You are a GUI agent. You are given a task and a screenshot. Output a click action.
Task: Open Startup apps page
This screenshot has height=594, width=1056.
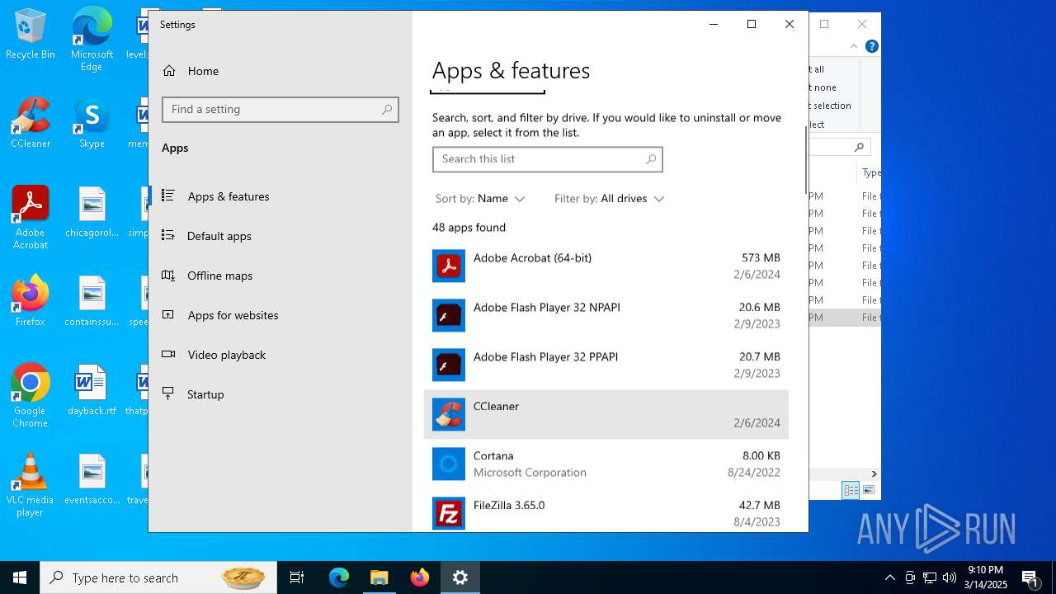(280, 394)
